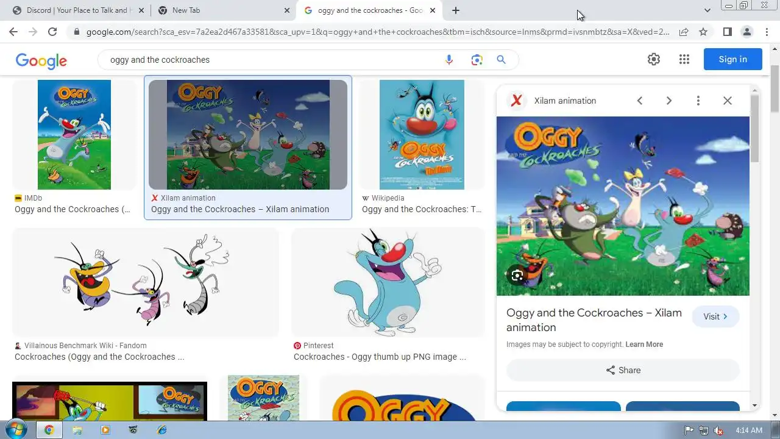
Task: Open the Pinterest Oggy thumb up thumbnail
Action: click(x=388, y=282)
